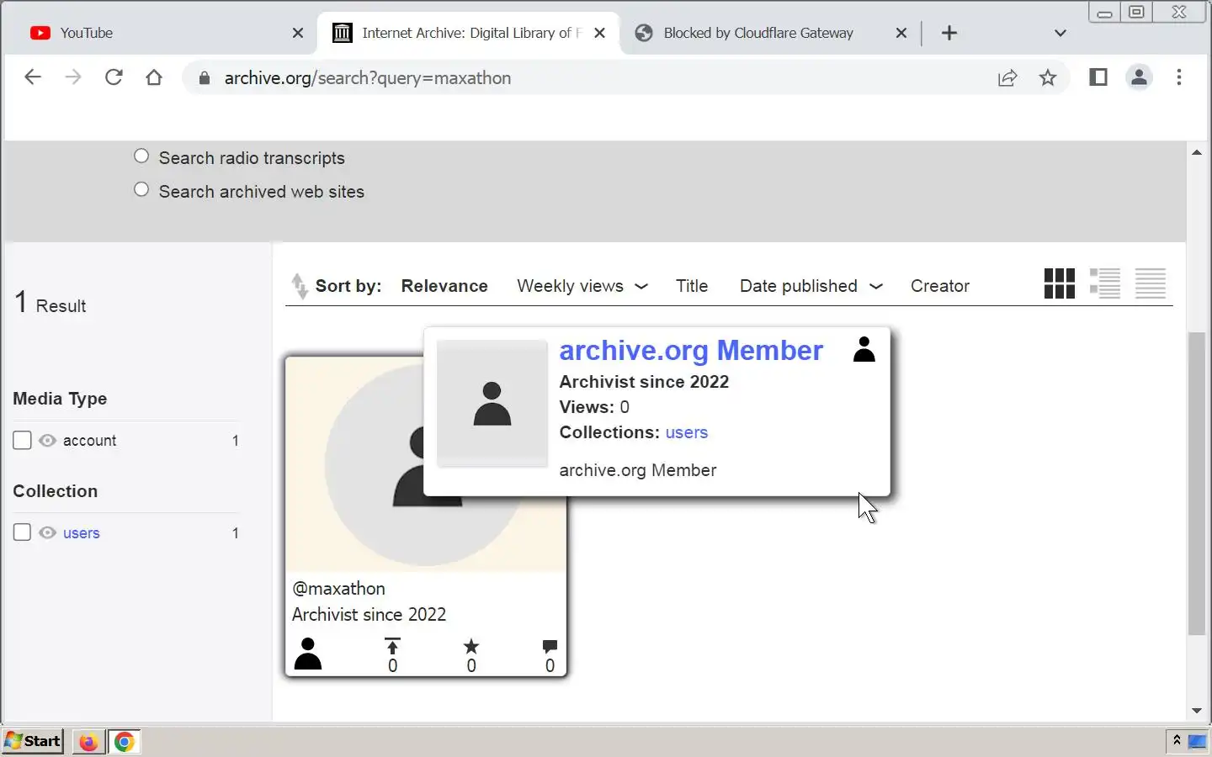Image resolution: width=1212 pixels, height=757 pixels.
Task: Switch to compact list view
Action: [x=1151, y=283]
